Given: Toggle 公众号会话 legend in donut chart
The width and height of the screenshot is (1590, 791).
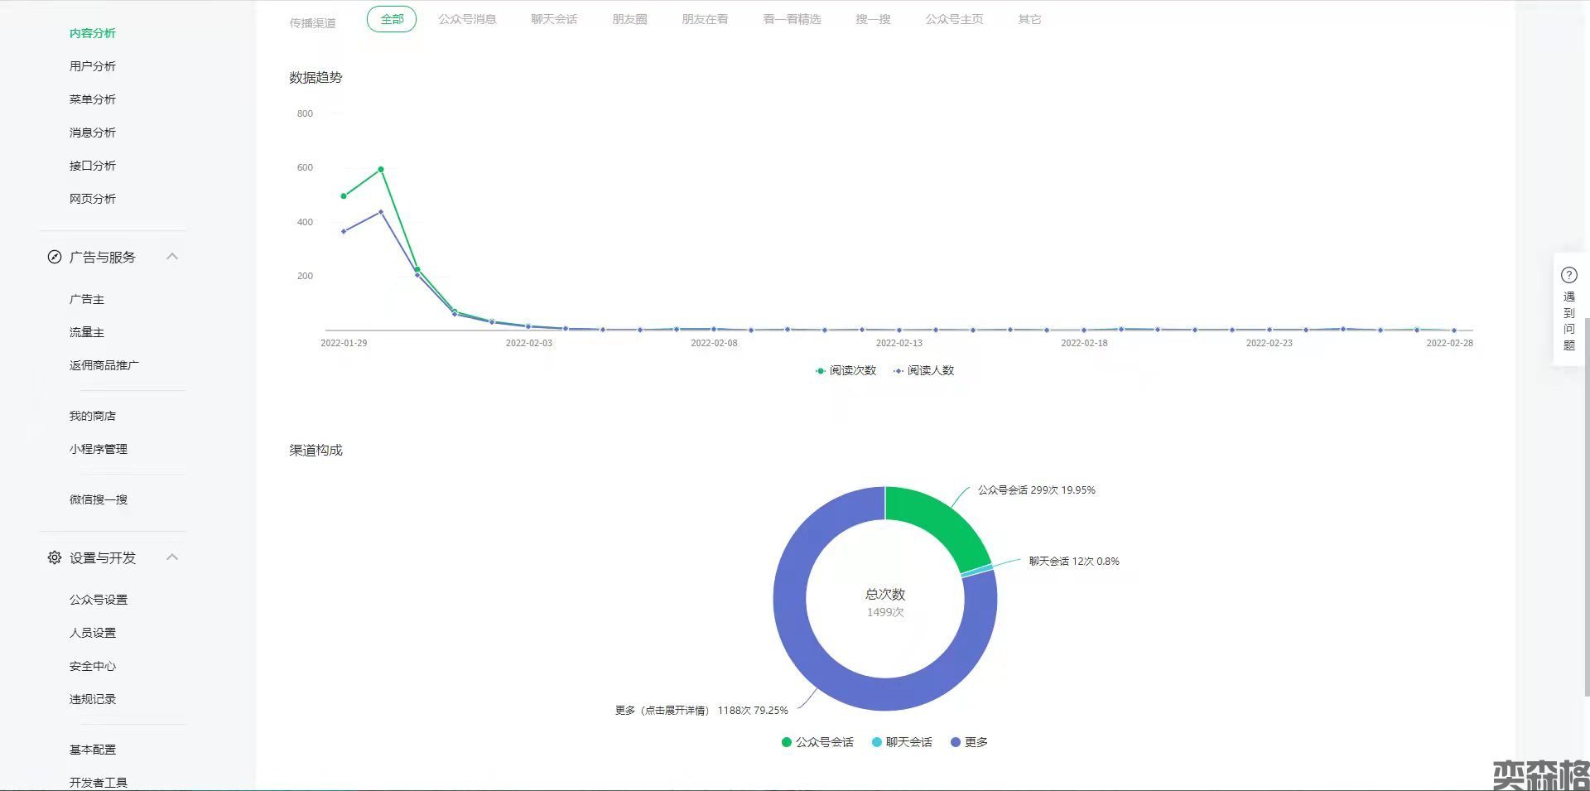Looking at the screenshot, I should (817, 742).
